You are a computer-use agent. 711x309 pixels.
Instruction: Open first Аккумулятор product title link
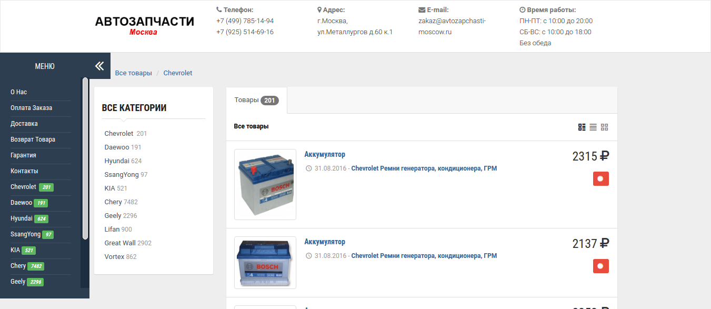(x=325, y=154)
